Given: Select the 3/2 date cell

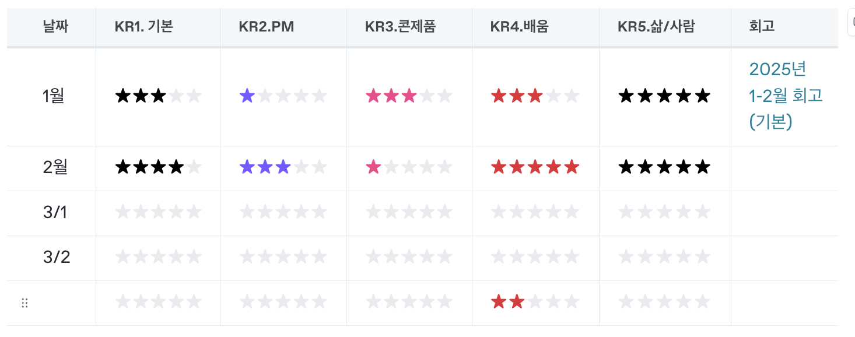Looking at the screenshot, I should pos(57,257).
